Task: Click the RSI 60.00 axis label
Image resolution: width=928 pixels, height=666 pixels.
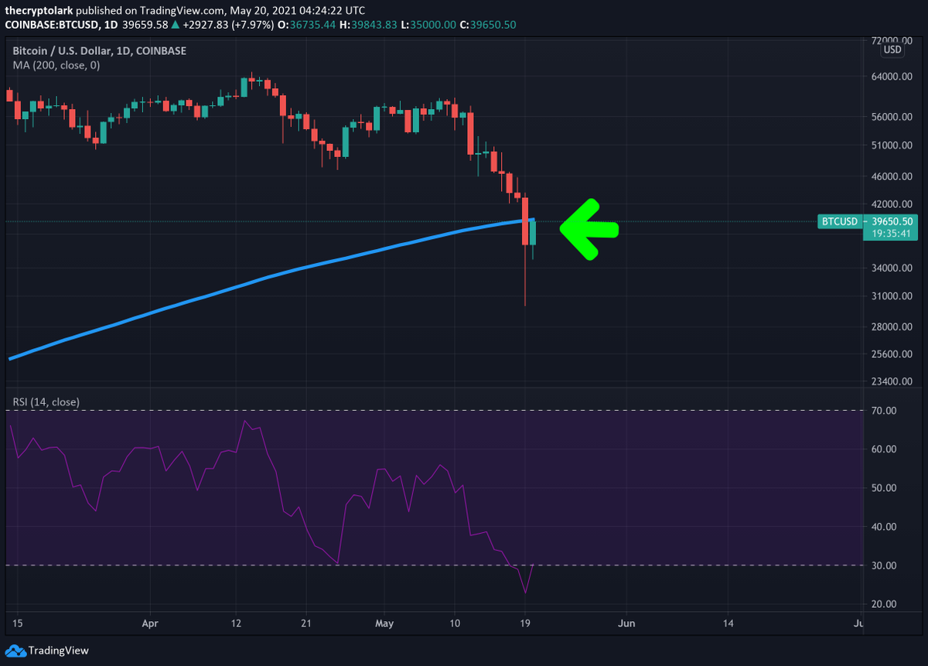Action: click(882, 449)
